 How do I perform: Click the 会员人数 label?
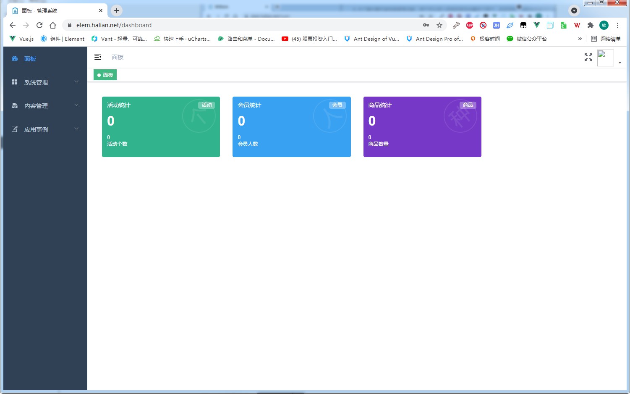pyautogui.click(x=248, y=144)
